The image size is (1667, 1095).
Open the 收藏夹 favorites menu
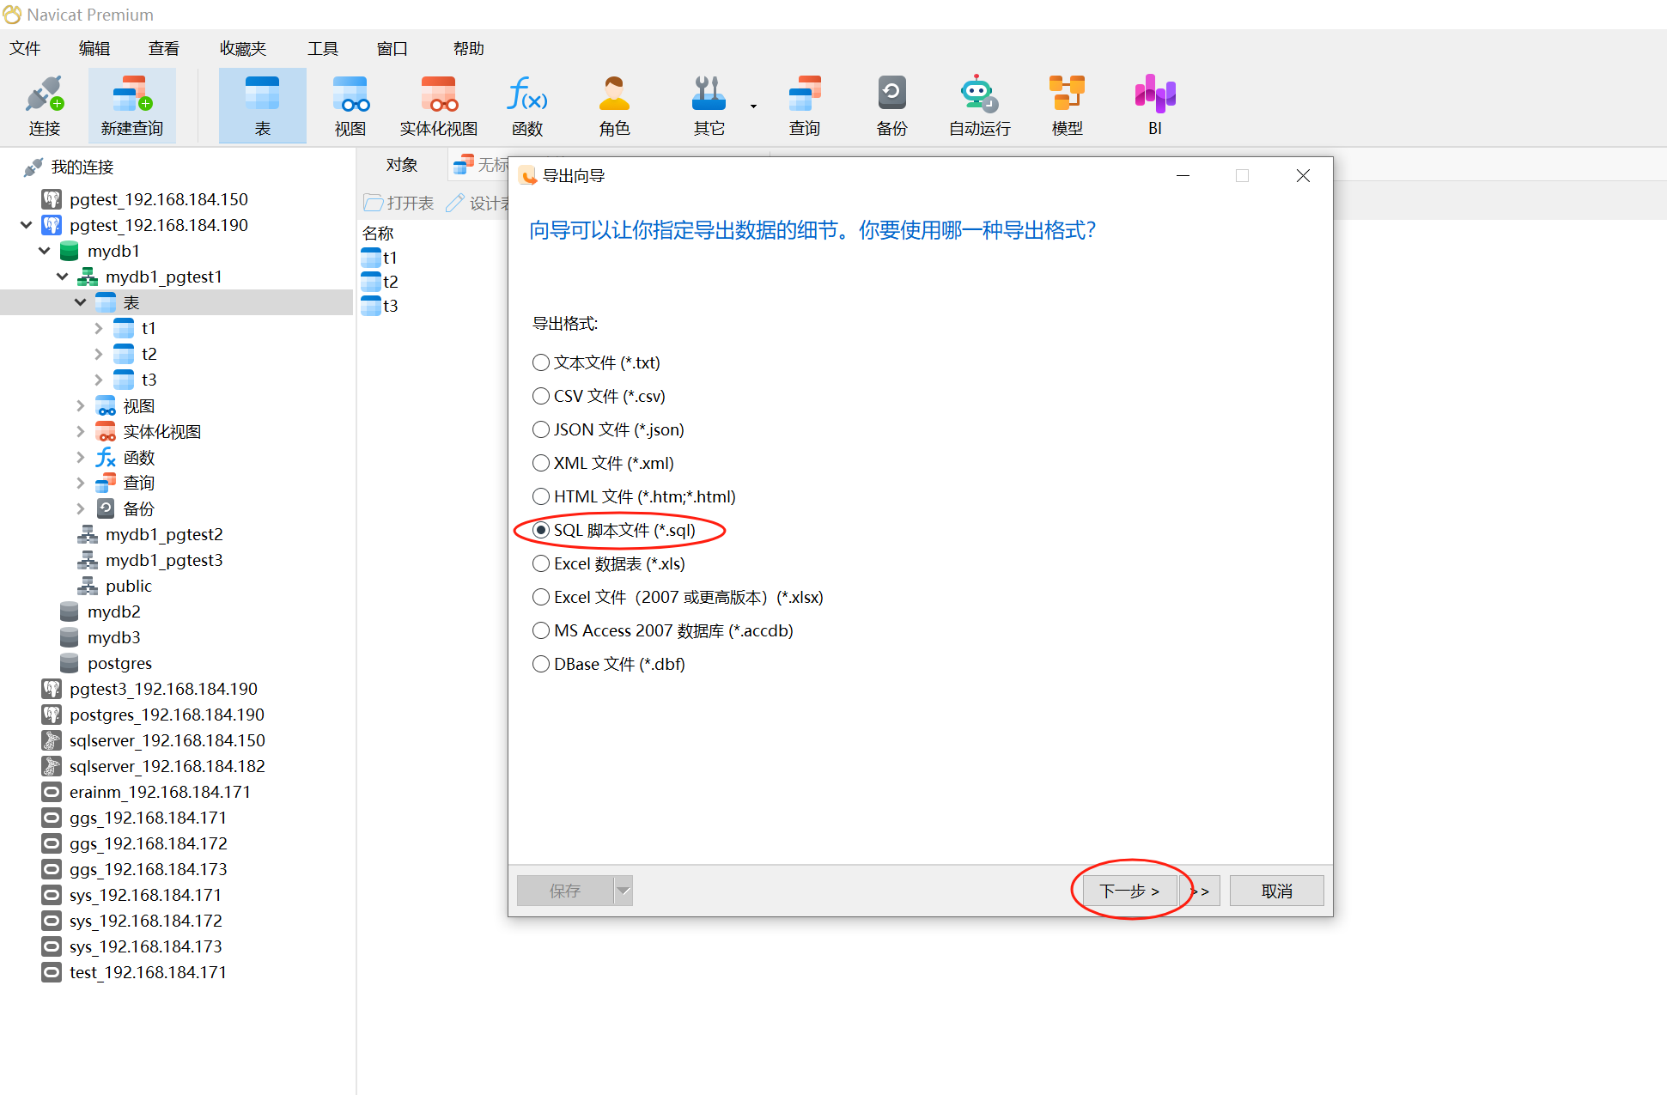(x=243, y=49)
